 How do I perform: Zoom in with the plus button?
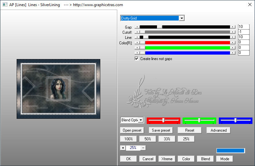coord(123,148)
